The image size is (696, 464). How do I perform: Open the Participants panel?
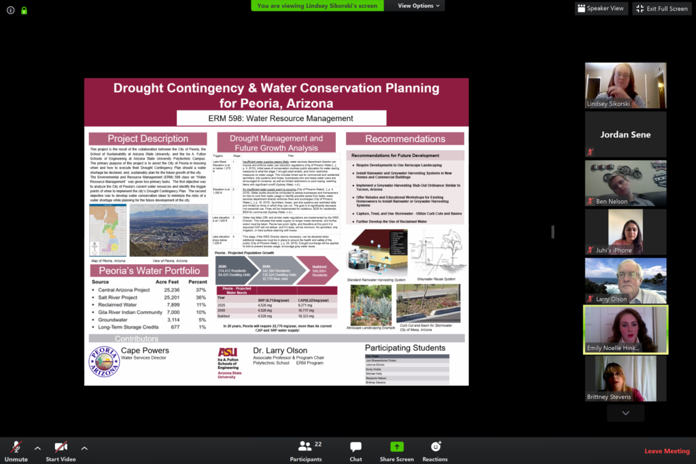[306, 451]
